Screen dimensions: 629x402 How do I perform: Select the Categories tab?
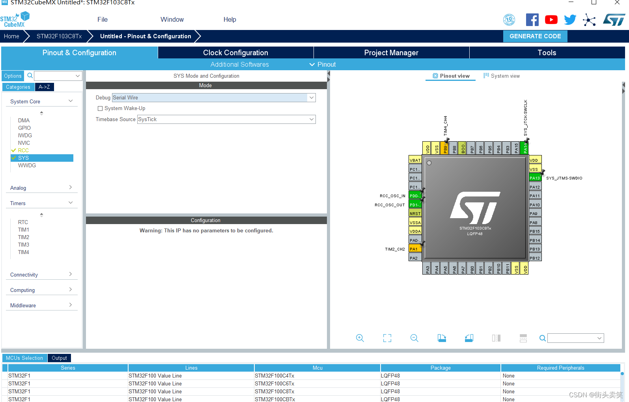[18, 87]
